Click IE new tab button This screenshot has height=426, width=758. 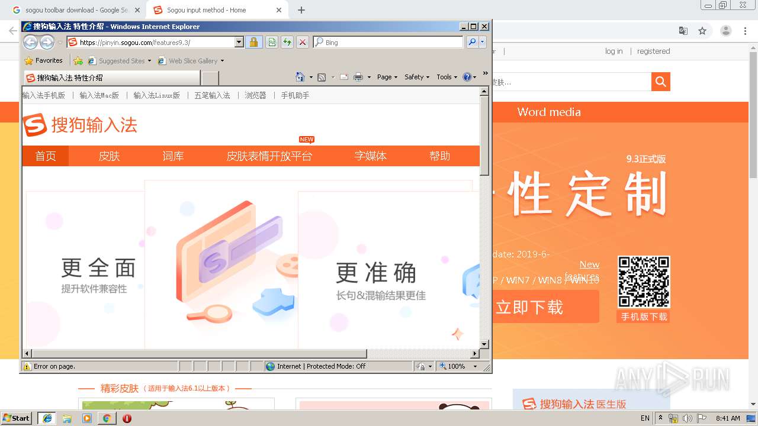click(x=210, y=78)
